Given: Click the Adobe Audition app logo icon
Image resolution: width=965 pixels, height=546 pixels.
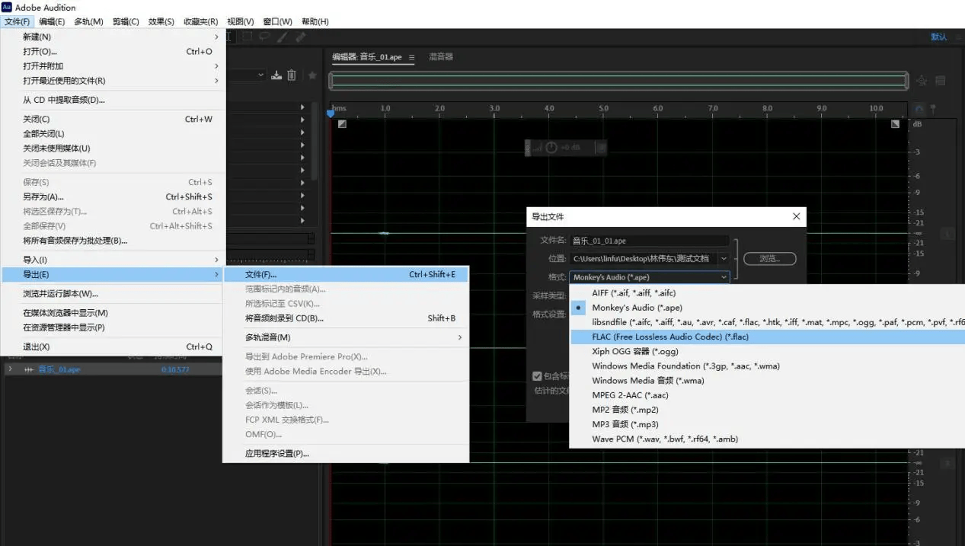Looking at the screenshot, I should point(7,8).
